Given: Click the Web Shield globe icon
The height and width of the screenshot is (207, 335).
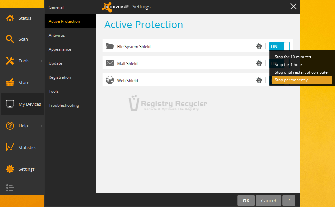Looking at the screenshot, I should click(x=110, y=80).
